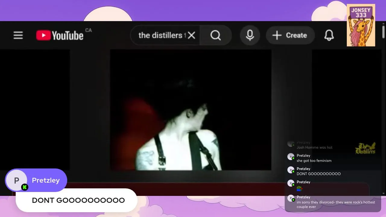Image resolution: width=386 pixels, height=217 pixels.
Task: Click the magnifier search button
Action: pos(216,35)
